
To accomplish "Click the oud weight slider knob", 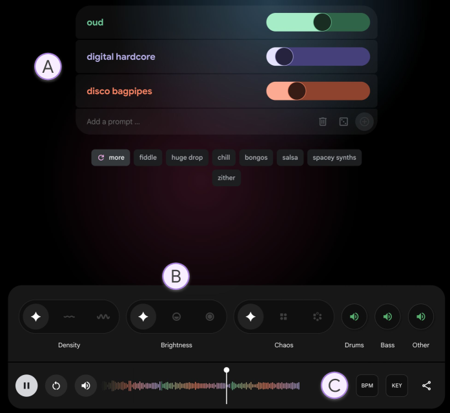I will click(322, 23).
